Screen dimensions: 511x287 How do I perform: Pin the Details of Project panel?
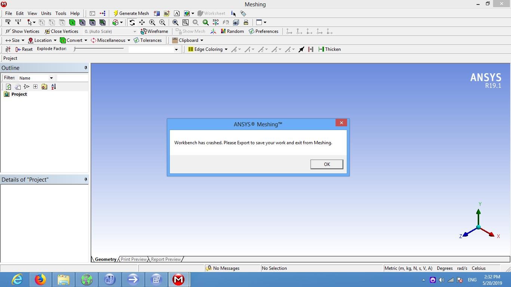pos(86,179)
